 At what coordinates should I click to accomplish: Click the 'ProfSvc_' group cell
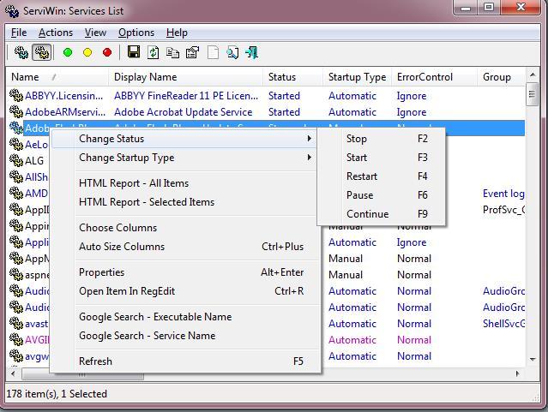503,210
